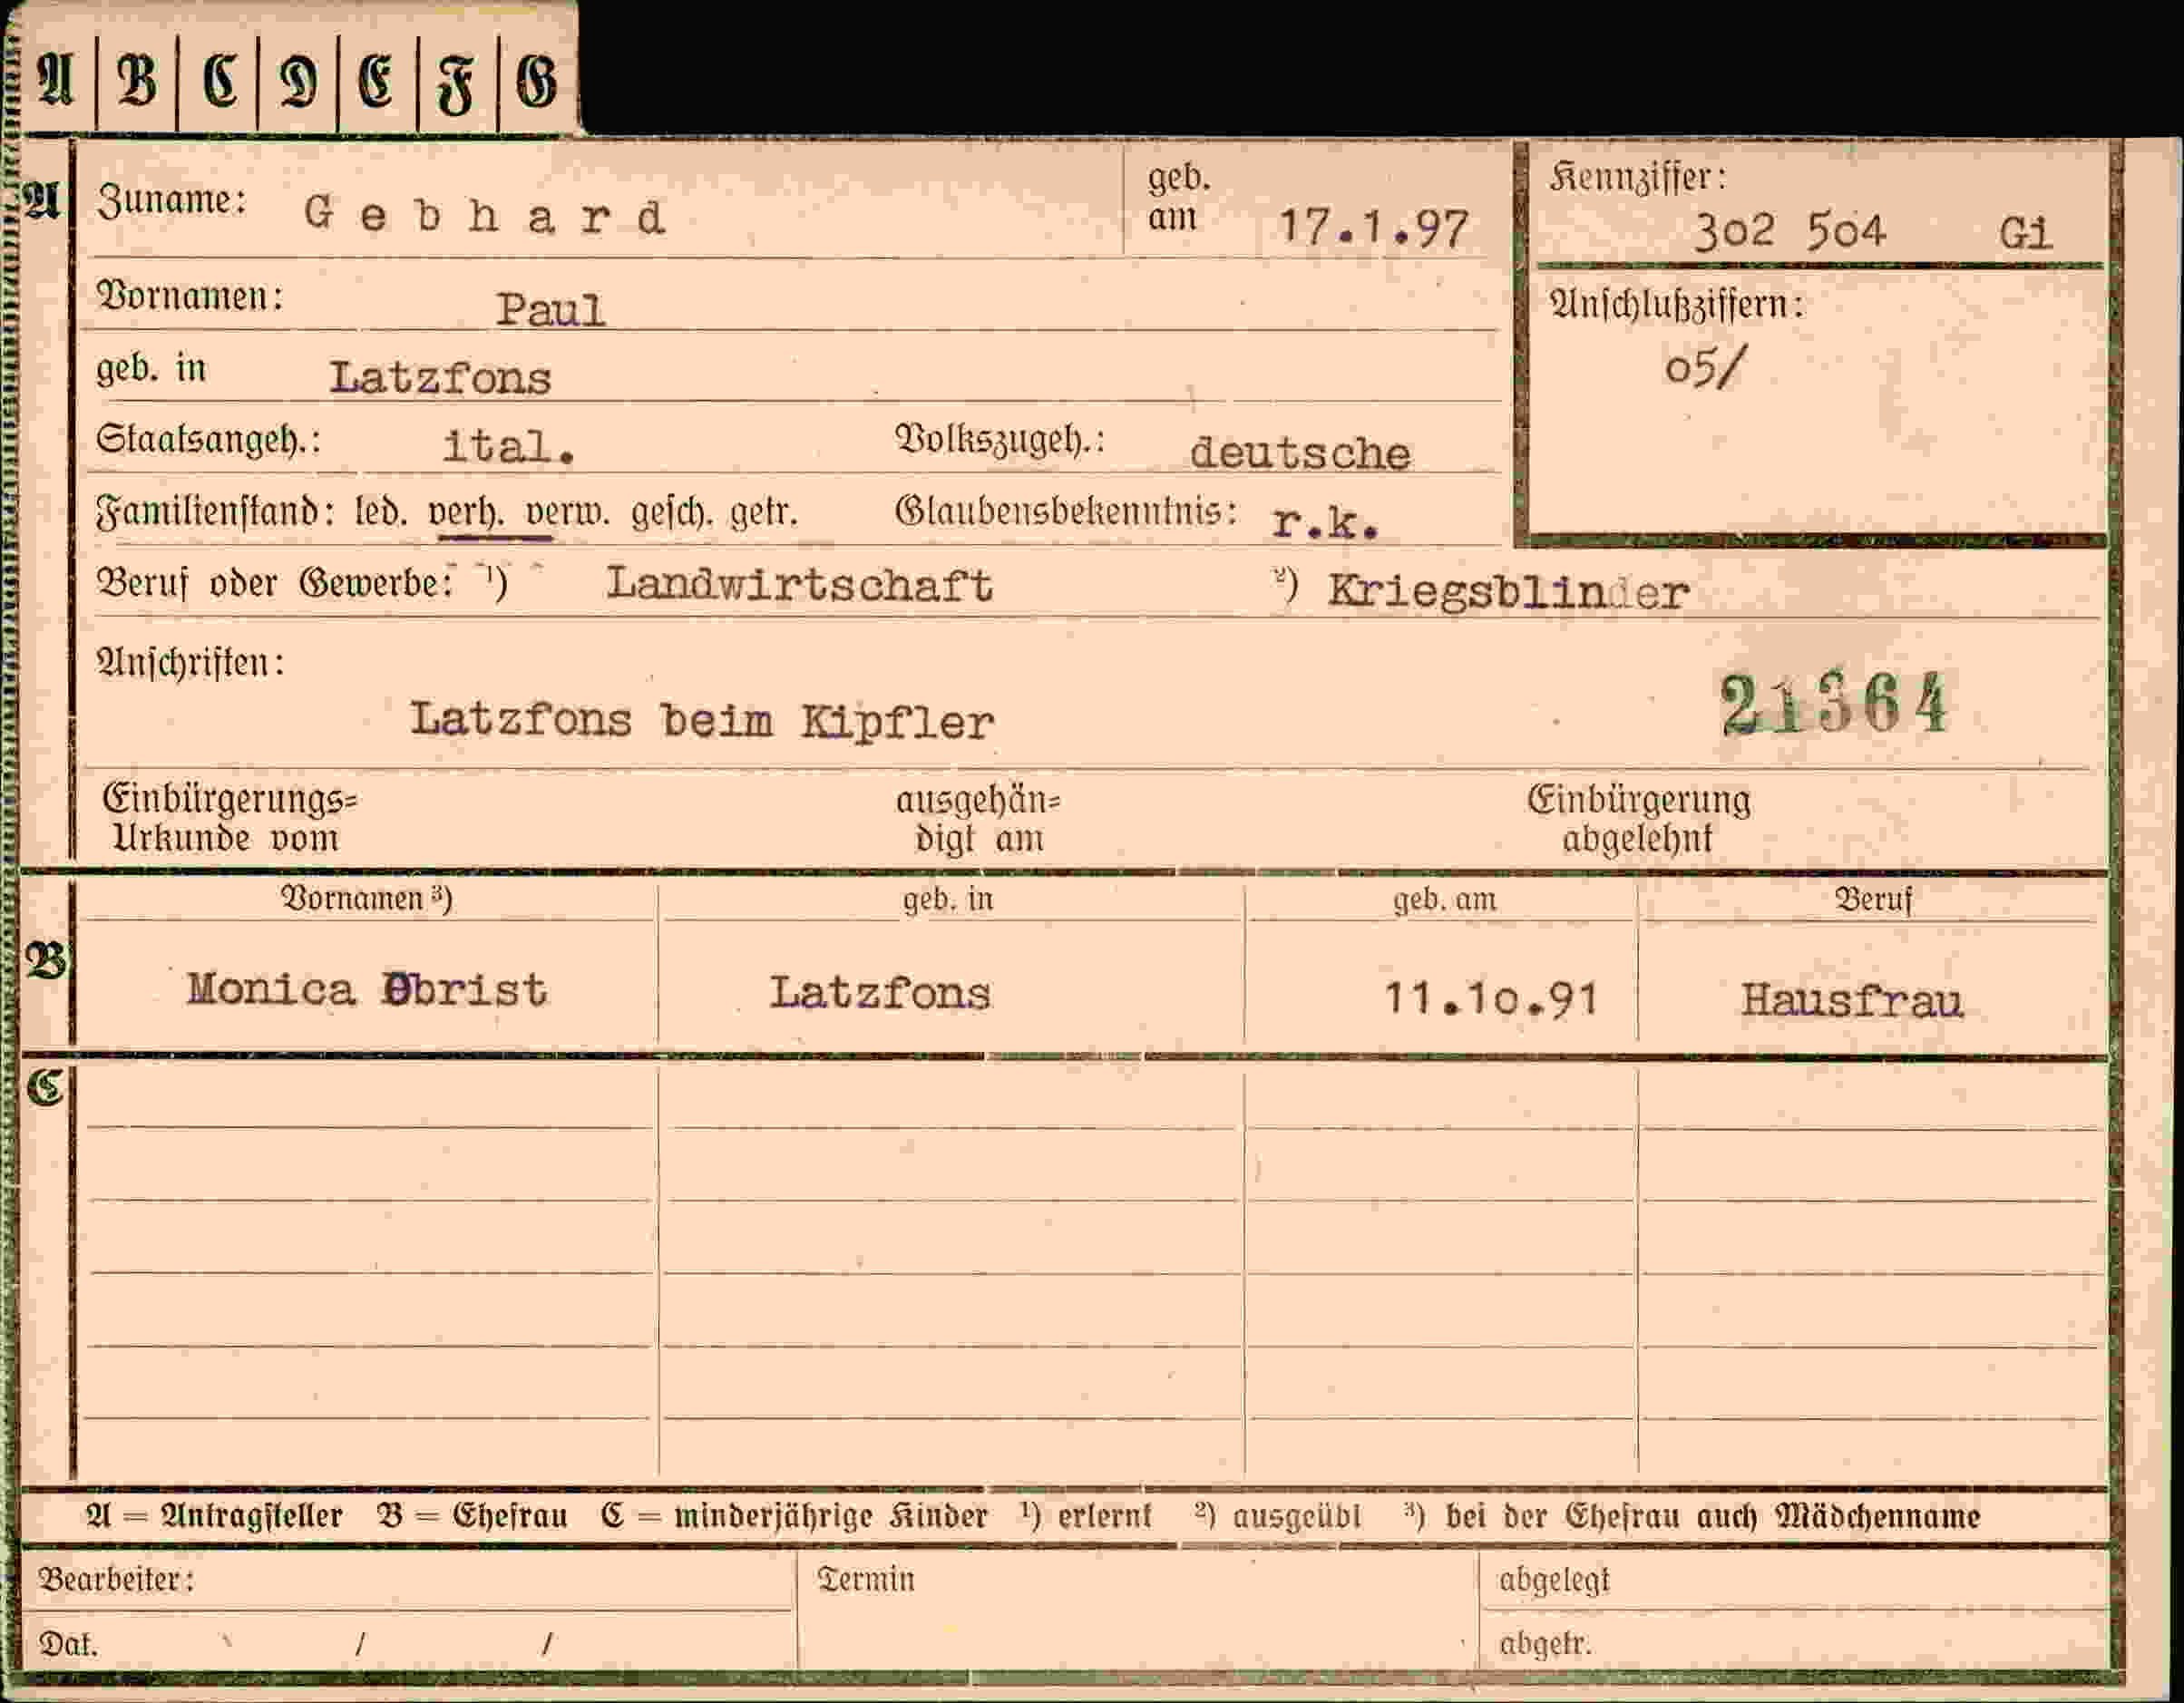
Task: Click the surname 'Gebhard'
Action: [484, 216]
